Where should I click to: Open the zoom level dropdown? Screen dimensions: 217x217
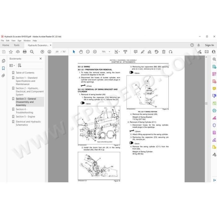pos(109,52)
